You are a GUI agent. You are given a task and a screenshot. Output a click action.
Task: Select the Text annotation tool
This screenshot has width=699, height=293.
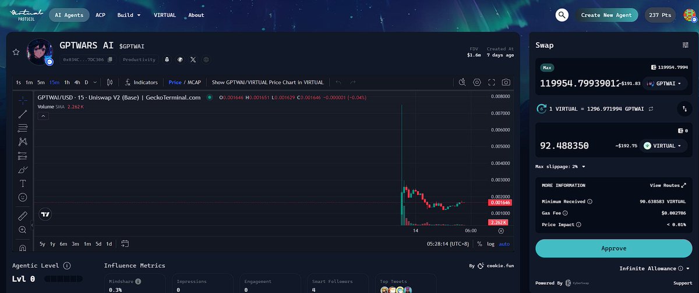tap(22, 183)
